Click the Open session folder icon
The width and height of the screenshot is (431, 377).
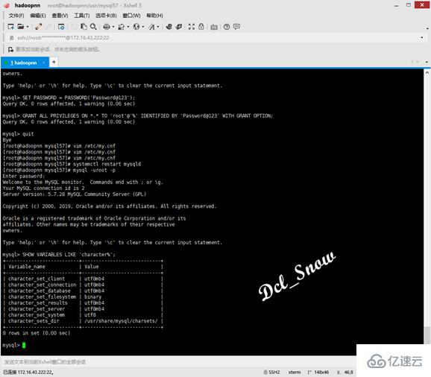coord(21,26)
